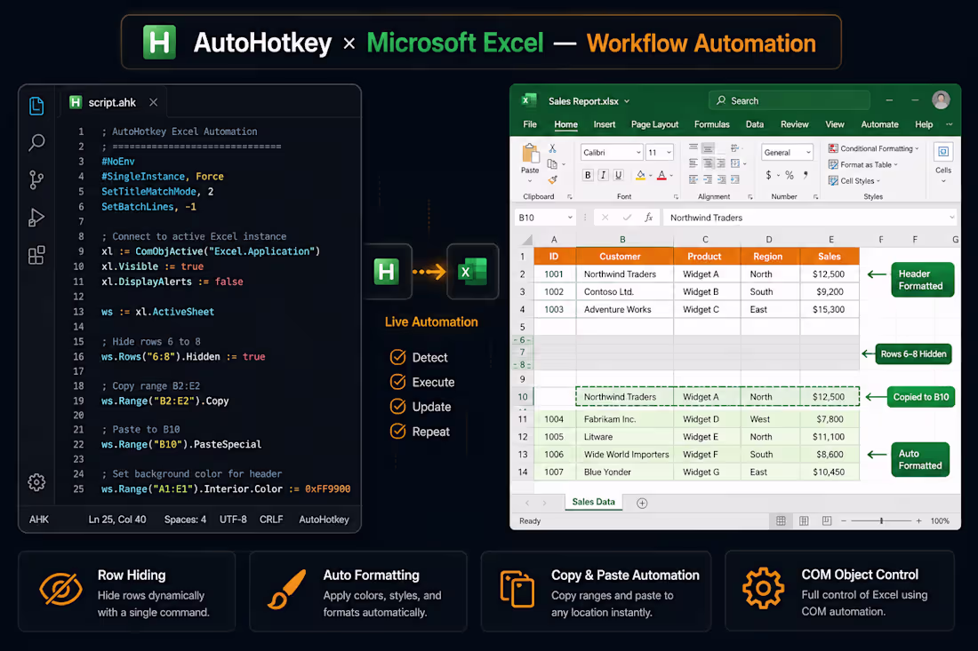Viewport: 978px width, 651px height.
Task: Click the zoom in plus icon
Action: (918, 520)
